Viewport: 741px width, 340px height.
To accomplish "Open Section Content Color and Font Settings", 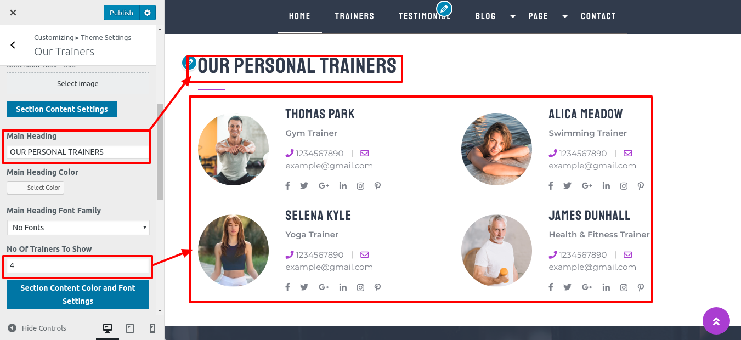I will 78,294.
